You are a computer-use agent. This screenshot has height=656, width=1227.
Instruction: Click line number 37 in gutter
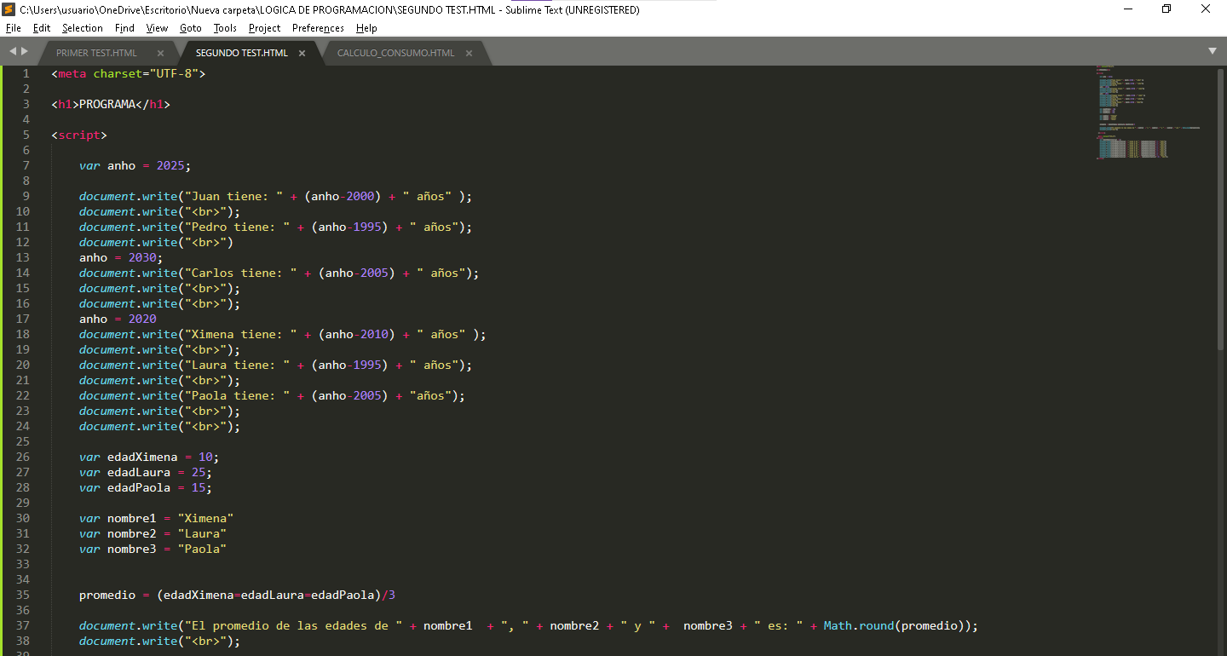(22, 625)
